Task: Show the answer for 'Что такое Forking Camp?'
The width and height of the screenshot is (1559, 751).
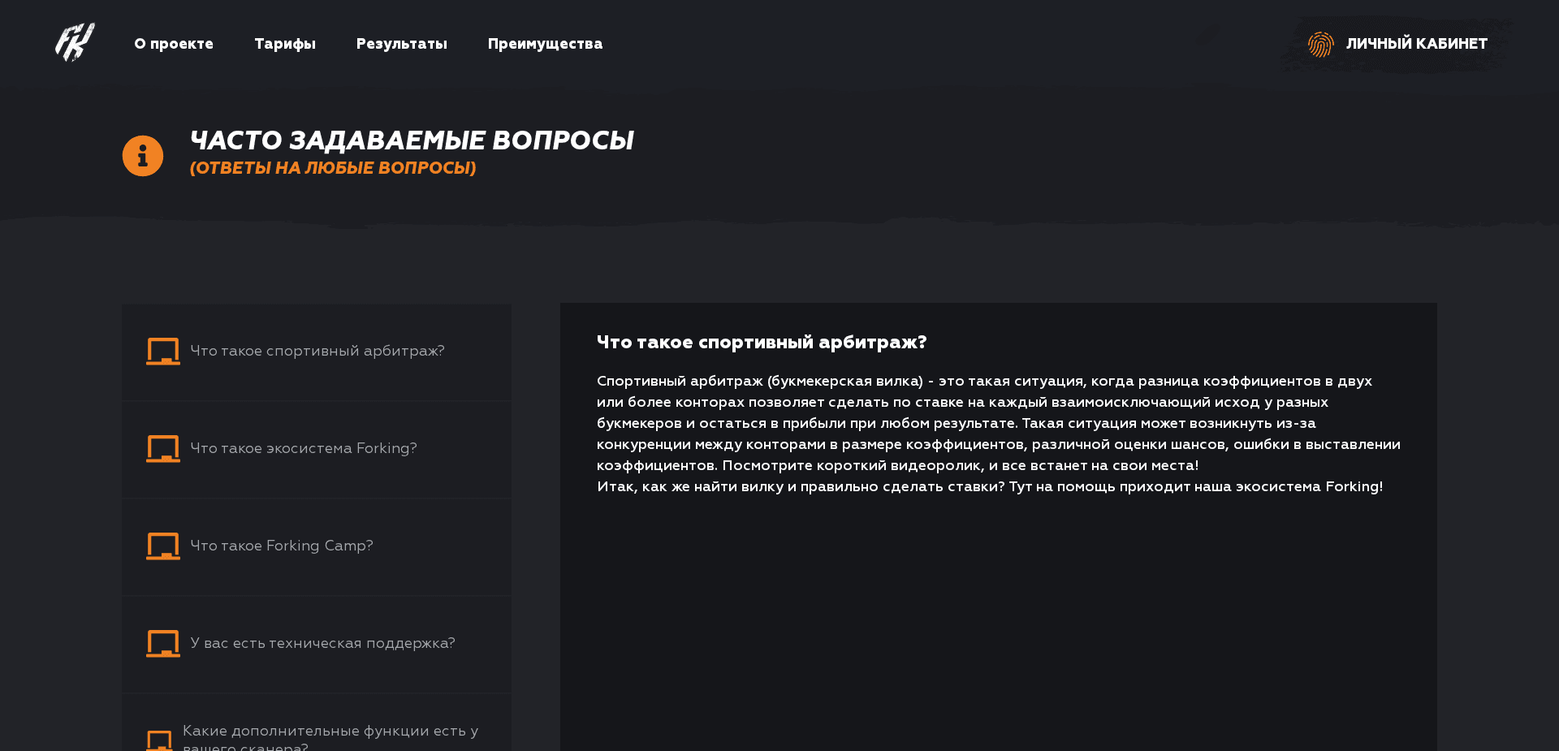Action: 282,546
